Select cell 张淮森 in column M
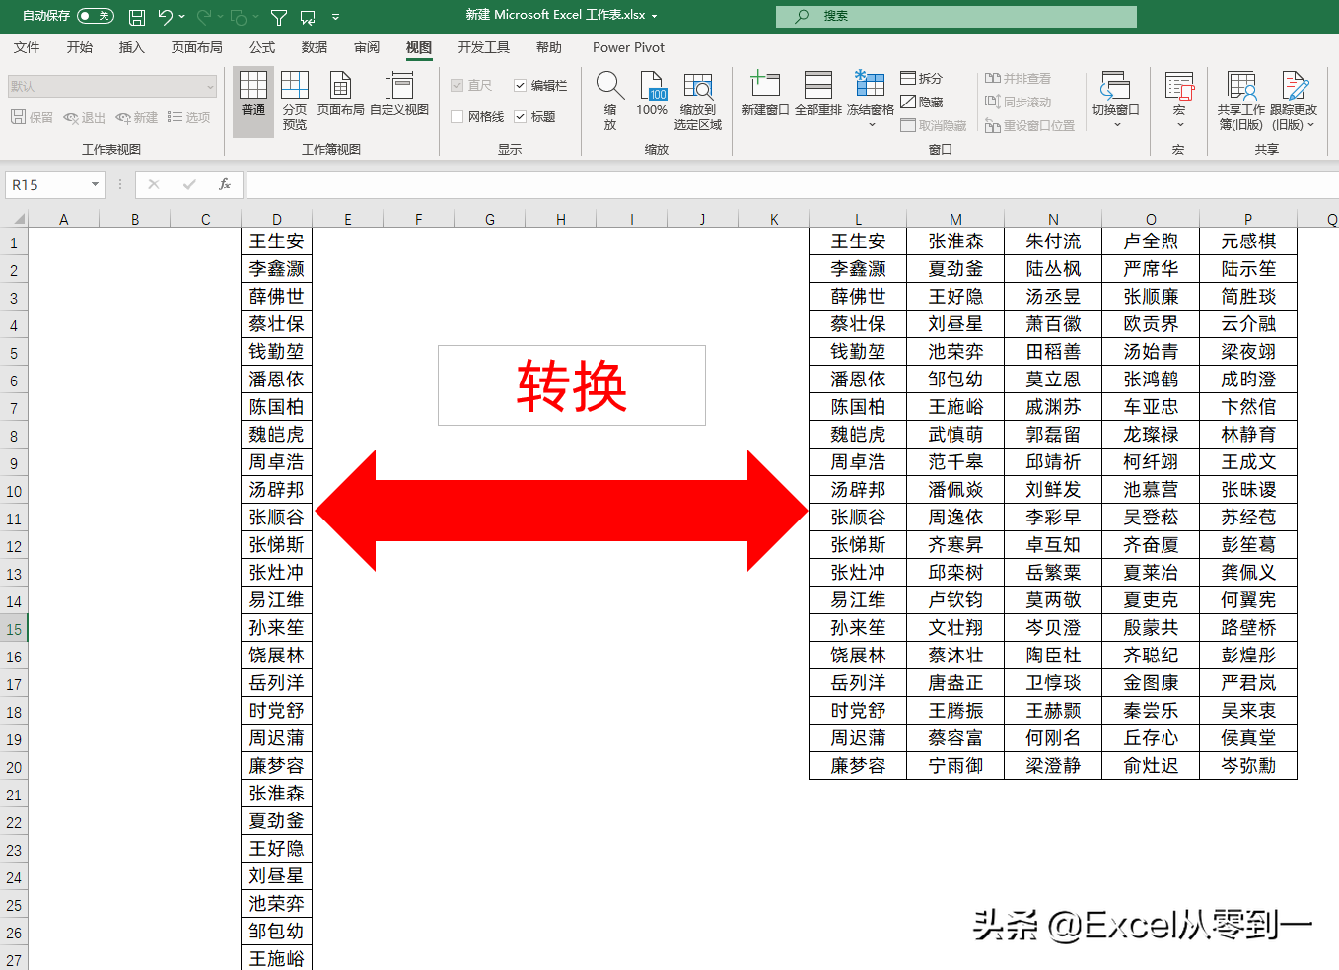Viewport: 1339px width, 970px height. (955, 242)
